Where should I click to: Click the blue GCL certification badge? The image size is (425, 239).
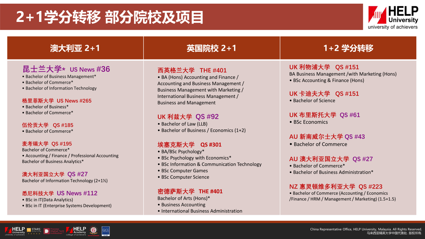pyautogui.click(x=106, y=231)
